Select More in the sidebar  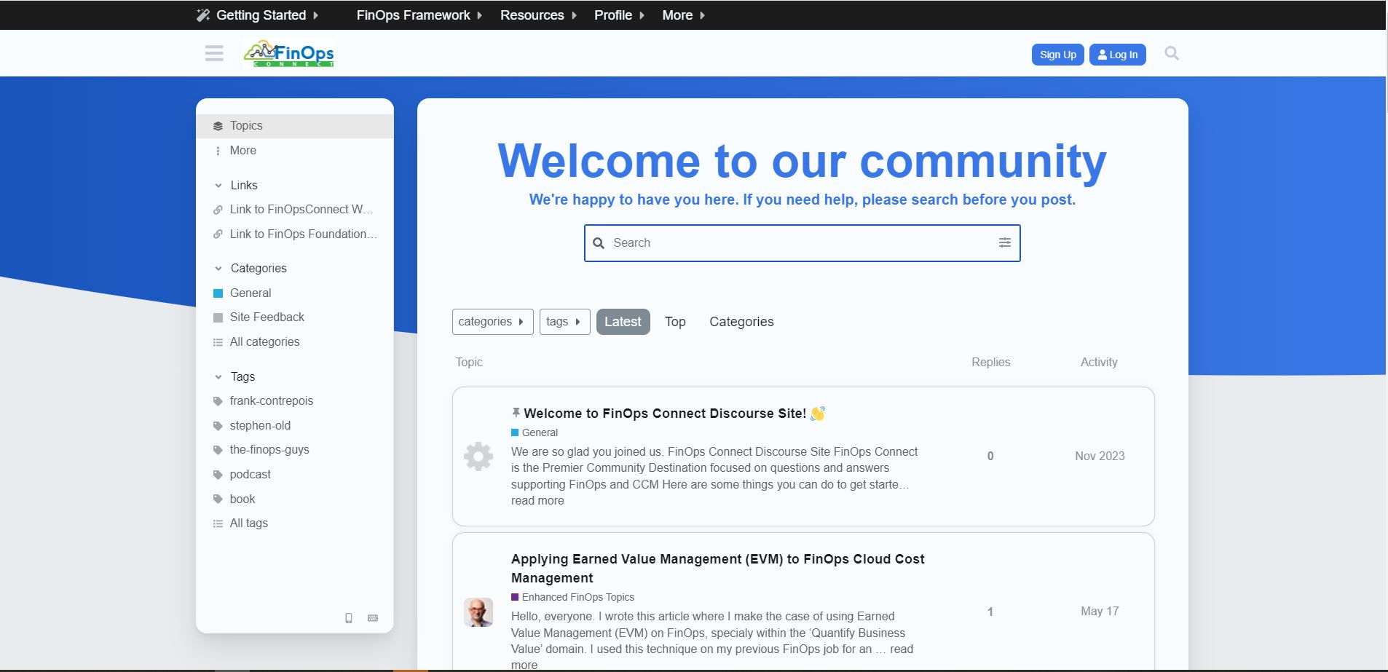pyautogui.click(x=295, y=151)
